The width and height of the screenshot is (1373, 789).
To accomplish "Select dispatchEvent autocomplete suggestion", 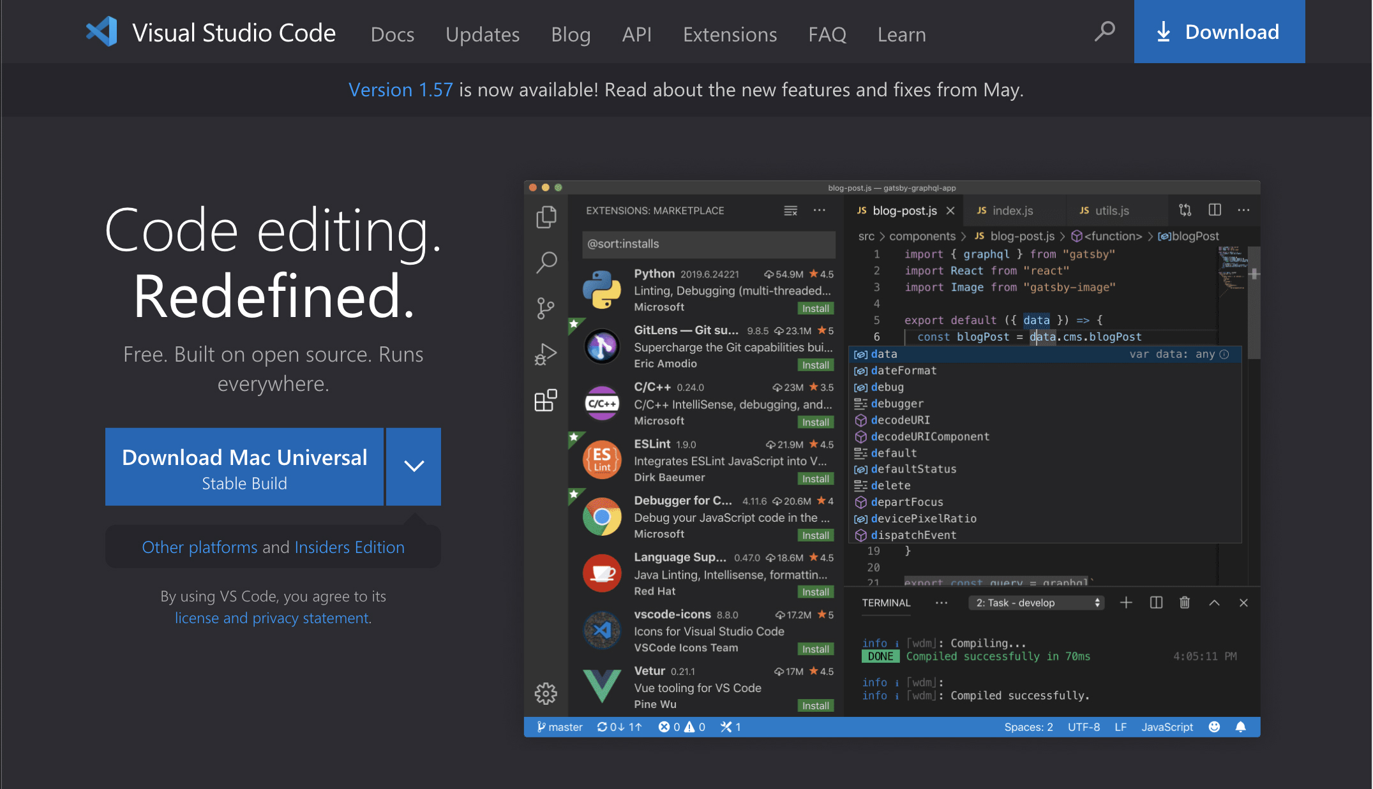I will [1045, 535].
